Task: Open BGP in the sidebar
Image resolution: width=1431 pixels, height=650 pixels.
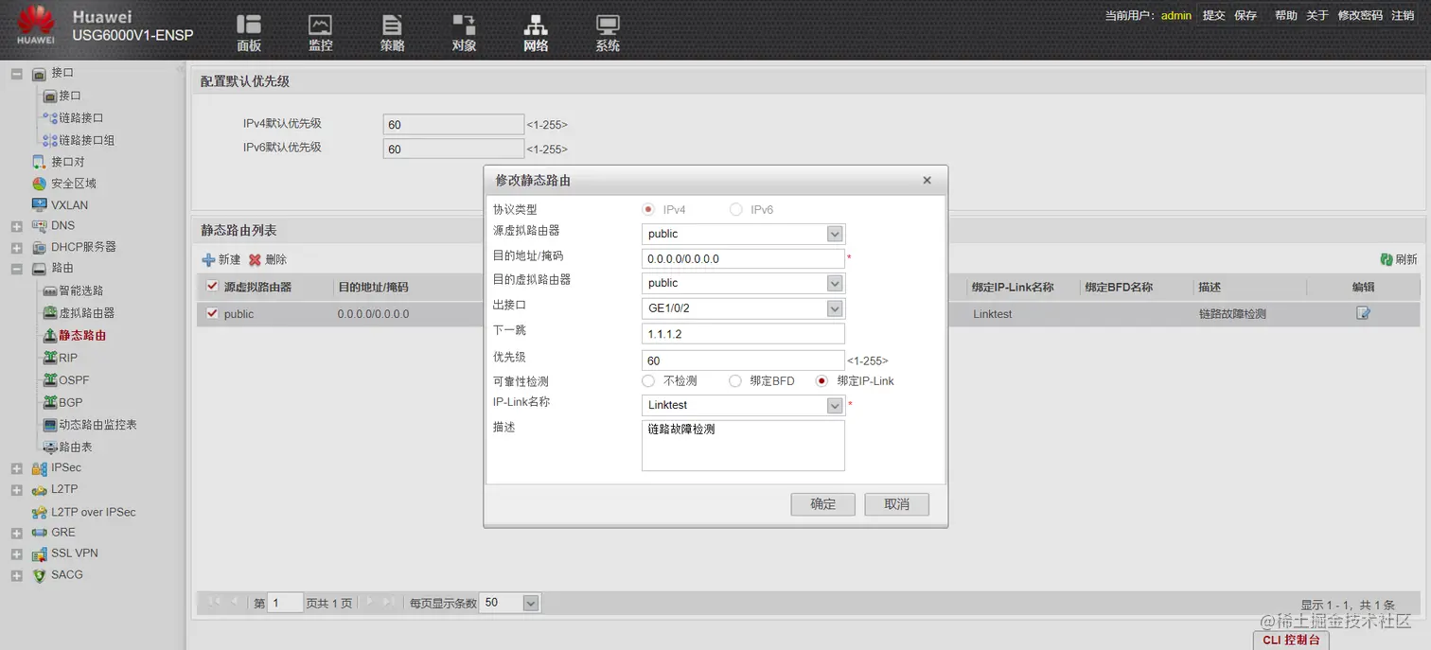Action: click(x=71, y=403)
